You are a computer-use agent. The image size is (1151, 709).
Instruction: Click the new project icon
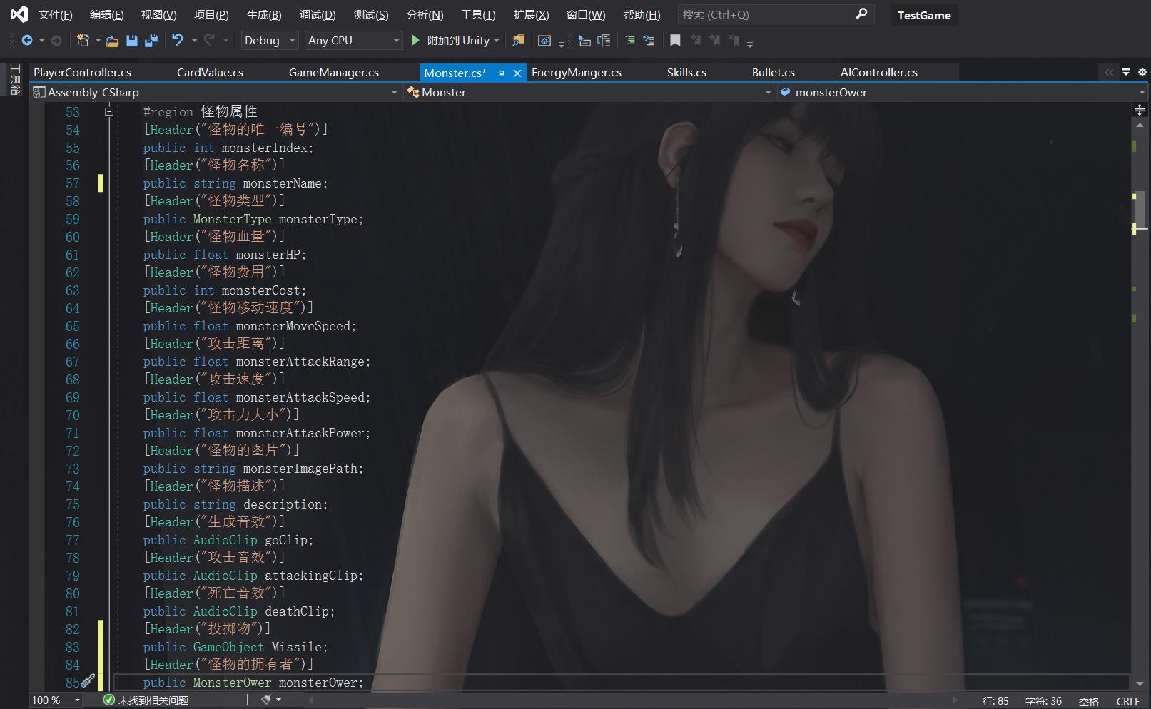(83, 41)
